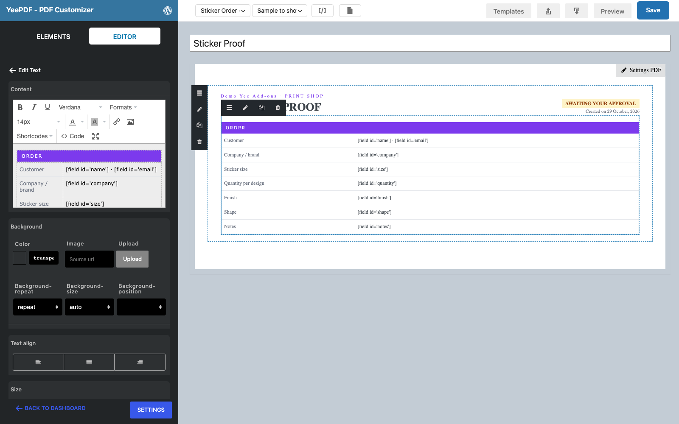
Task: Click the text color A icon
Action: point(73,122)
